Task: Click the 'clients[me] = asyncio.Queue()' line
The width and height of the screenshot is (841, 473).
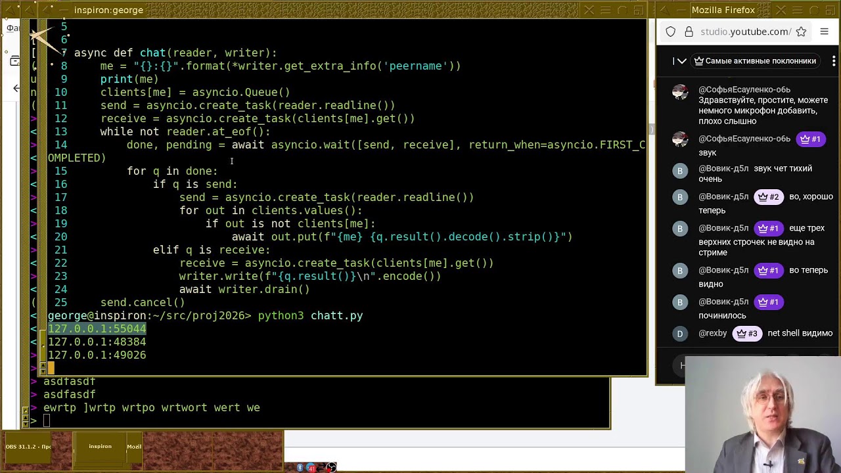Action: [195, 92]
